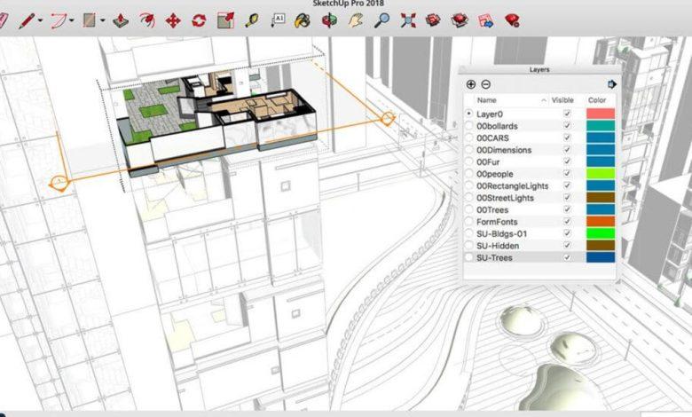Open the Layers panel details menu arrow
This screenshot has width=692, height=417.
pyautogui.click(x=611, y=84)
